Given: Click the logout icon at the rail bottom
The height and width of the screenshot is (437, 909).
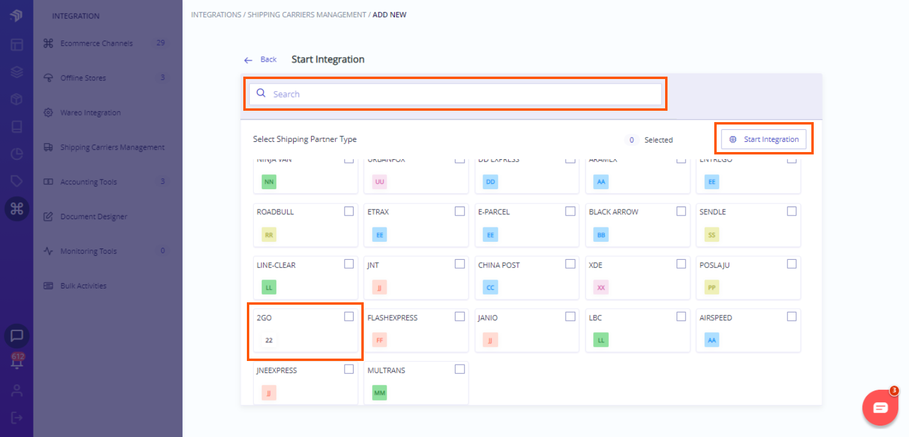Looking at the screenshot, I should (x=17, y=417).
